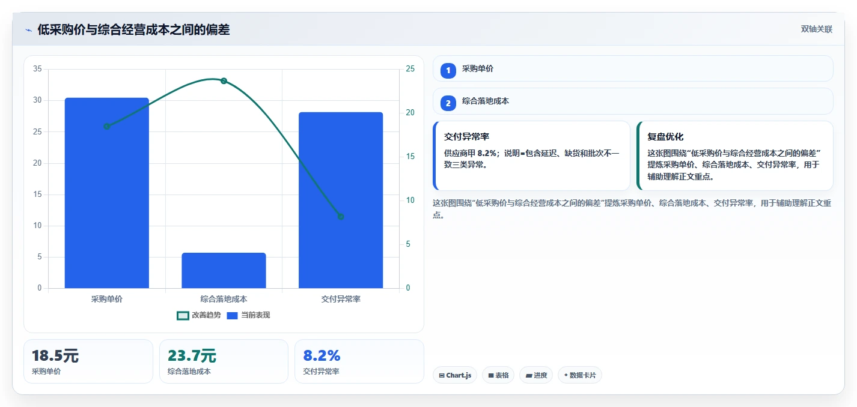Select the 8.2% 交付异常率 stat card
Screen dimensions: 857x407
click(x=359, y=361)
